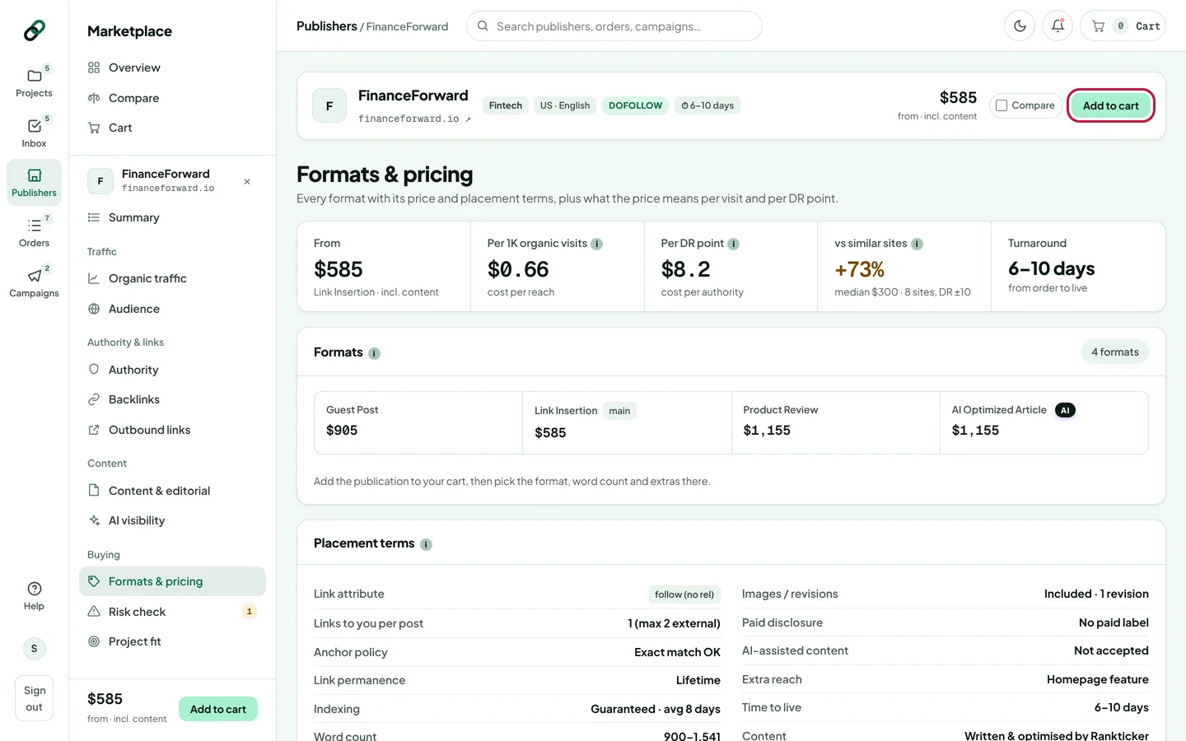The height and width of the screenshot is (741, 1186).
Task: Click the 6–10 days turnaround badge
Action: pyautogui.click(x=707, y=105)
